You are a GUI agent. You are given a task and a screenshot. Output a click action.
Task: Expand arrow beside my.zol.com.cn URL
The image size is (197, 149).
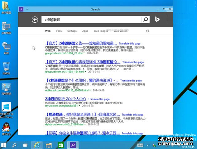79,106
